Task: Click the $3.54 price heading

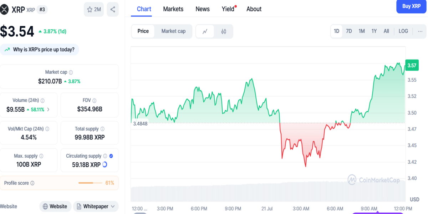Action: click(17, 31)
